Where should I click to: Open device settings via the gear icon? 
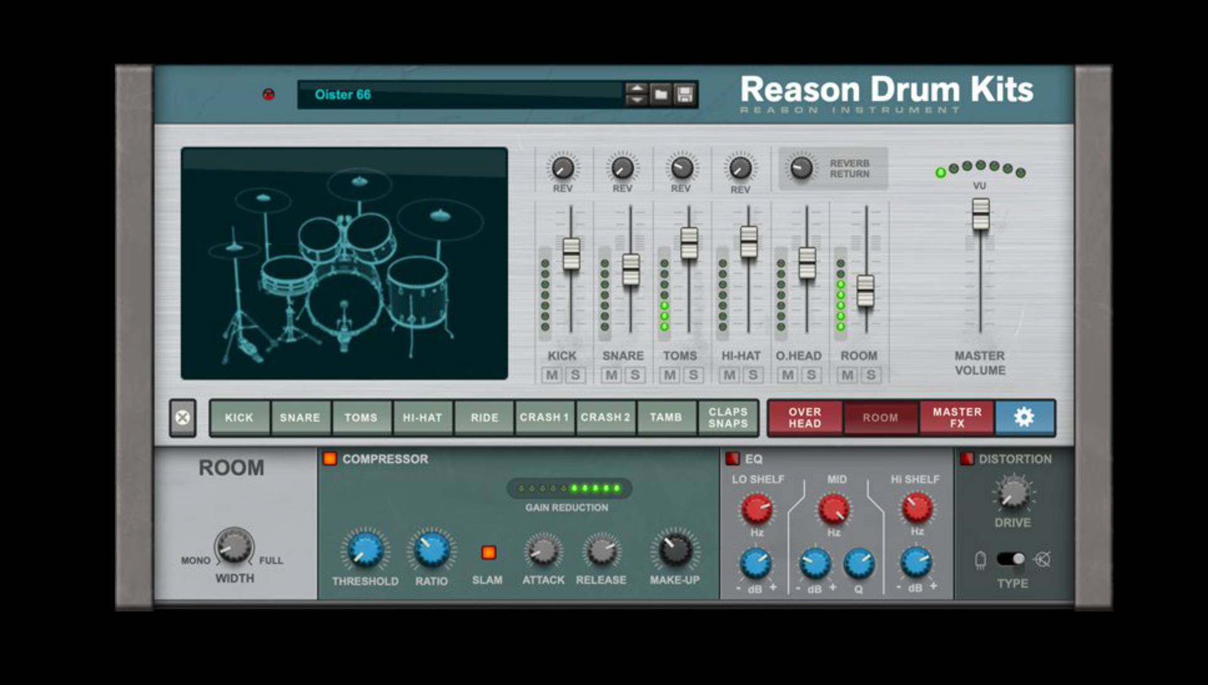point(1025,417)
